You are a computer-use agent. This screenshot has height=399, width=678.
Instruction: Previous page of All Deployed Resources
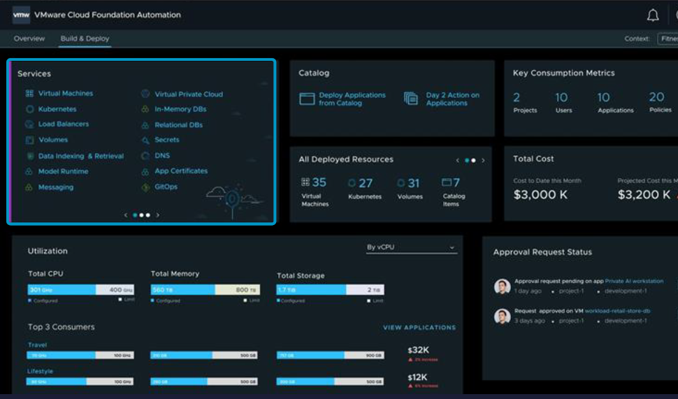pos(458,161)
